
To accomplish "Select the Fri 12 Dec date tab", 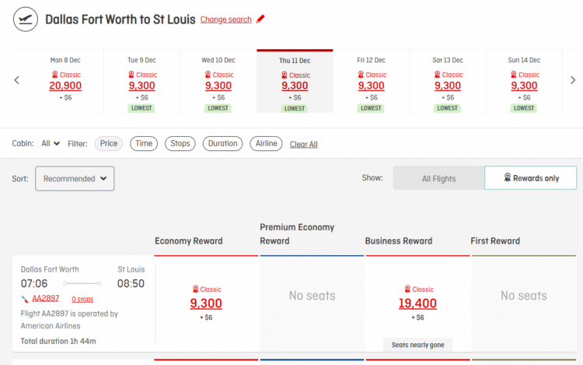I will click(371, 81).
